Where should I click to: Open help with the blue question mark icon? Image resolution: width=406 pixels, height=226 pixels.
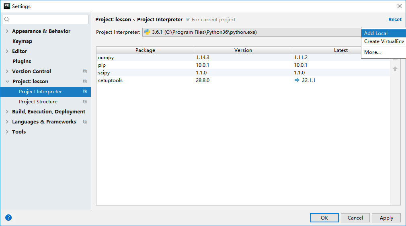pyautogui.click(x=8, y=218)
